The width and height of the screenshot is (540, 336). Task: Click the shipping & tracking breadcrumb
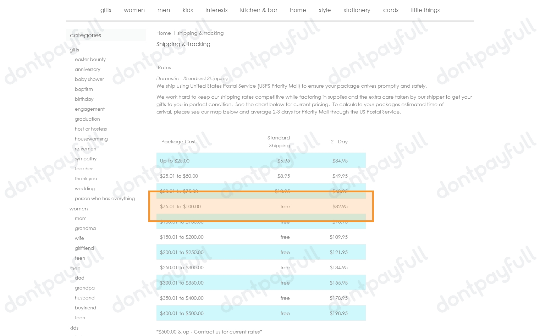(x=200, y=33)
